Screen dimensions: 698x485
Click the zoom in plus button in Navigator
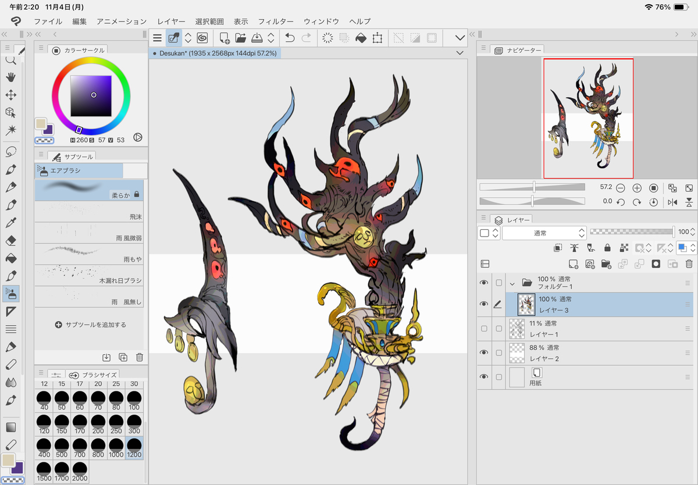637,188
